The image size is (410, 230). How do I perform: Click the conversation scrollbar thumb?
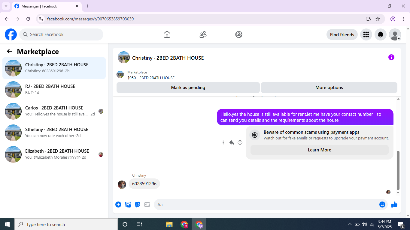(x=398, y=170)
